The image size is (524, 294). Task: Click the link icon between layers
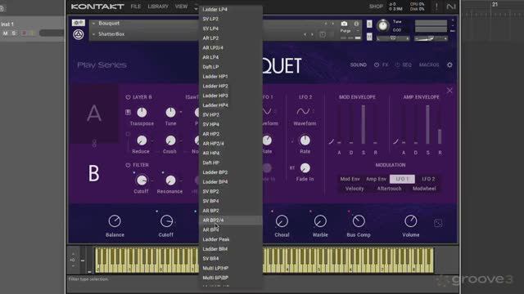coord(94,144)
